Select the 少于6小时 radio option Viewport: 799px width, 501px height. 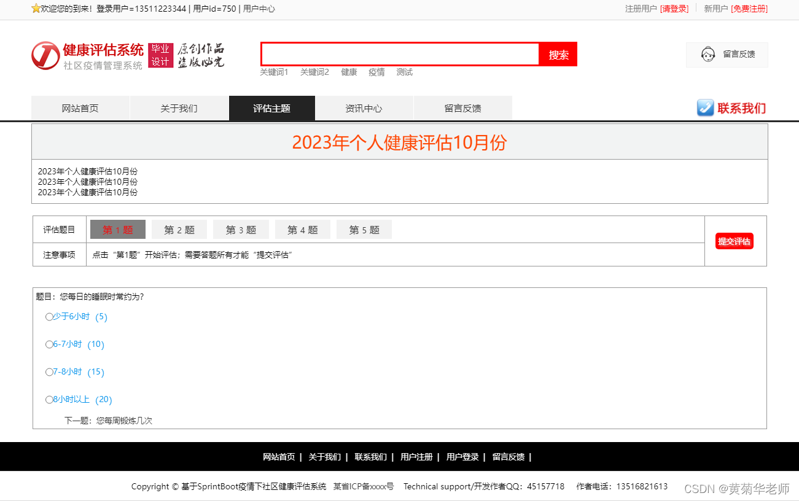tap(49, 317)
